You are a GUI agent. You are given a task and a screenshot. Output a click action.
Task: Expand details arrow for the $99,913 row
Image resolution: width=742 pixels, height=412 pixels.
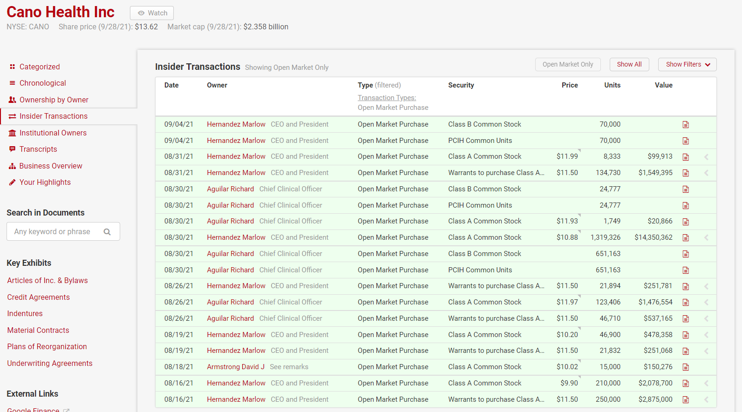[x=706, y=157]
